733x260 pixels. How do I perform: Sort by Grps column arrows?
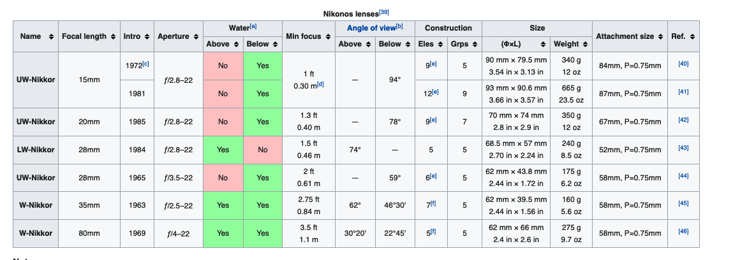point(475,45)
